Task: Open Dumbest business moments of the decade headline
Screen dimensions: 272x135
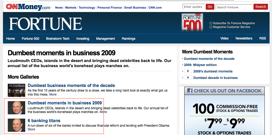Action: click(x=71, y=85)
